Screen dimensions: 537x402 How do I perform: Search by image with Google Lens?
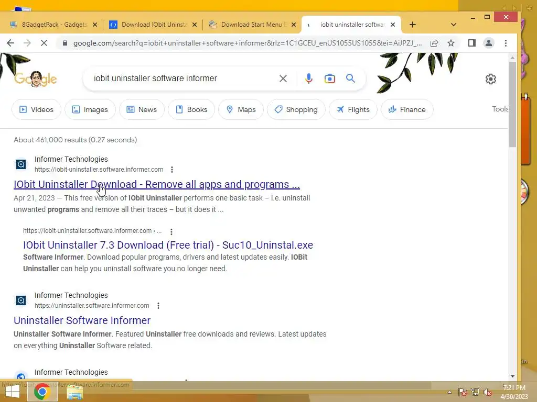(329, 79)
